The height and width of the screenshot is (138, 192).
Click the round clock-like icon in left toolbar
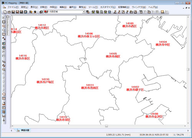(x=4, y=94)
